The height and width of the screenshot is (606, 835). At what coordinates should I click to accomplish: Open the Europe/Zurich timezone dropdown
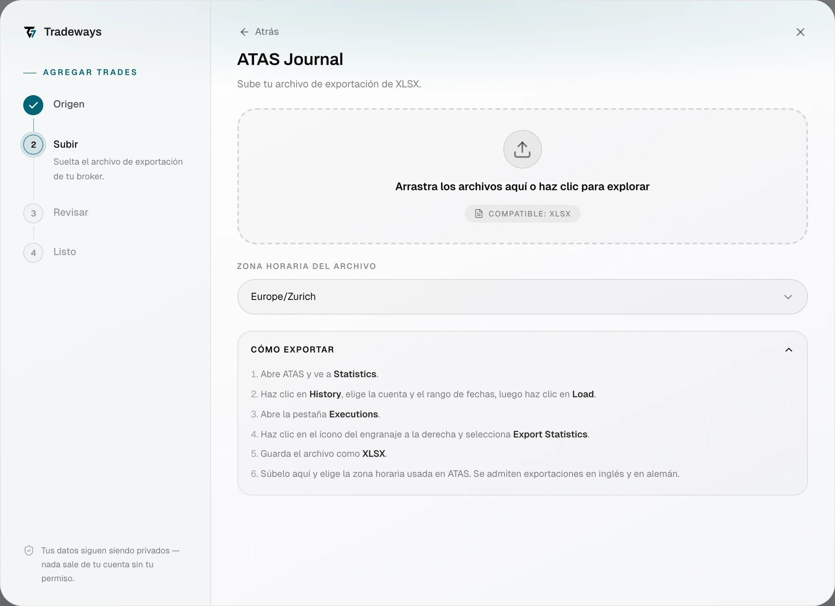(522, 297)
